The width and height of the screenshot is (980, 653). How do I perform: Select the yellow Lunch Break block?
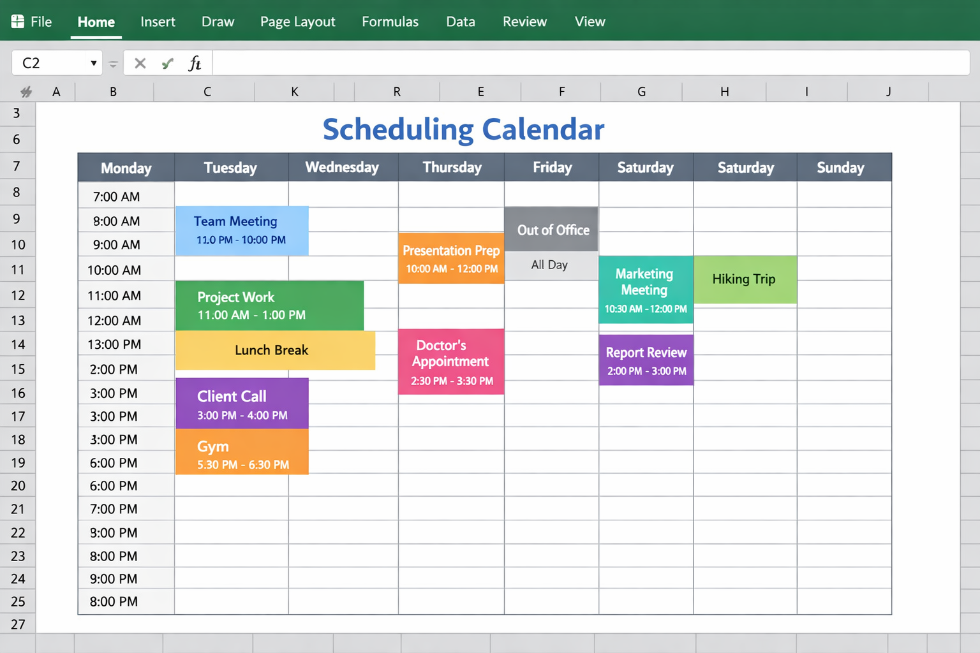275,350
